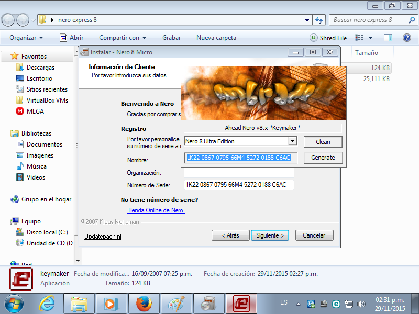Screen dimensions: 419x314
Task: Open Windows Explorer folder icon on taskbar
Action: 79,304
